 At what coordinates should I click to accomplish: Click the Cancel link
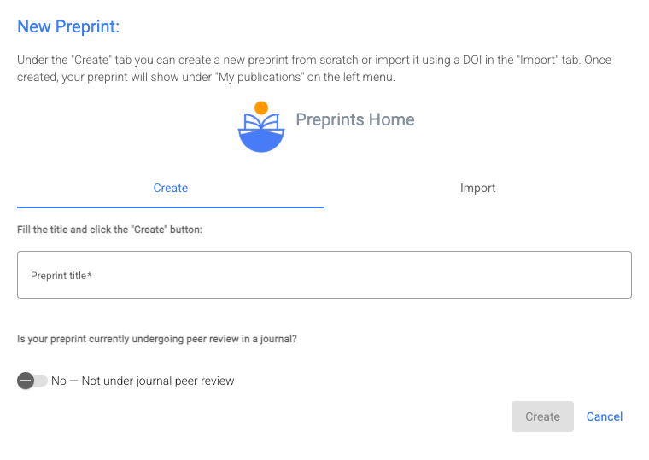click(605, 416)
